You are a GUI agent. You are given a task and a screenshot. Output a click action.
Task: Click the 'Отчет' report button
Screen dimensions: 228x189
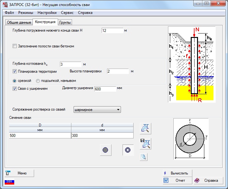[177, 180]
